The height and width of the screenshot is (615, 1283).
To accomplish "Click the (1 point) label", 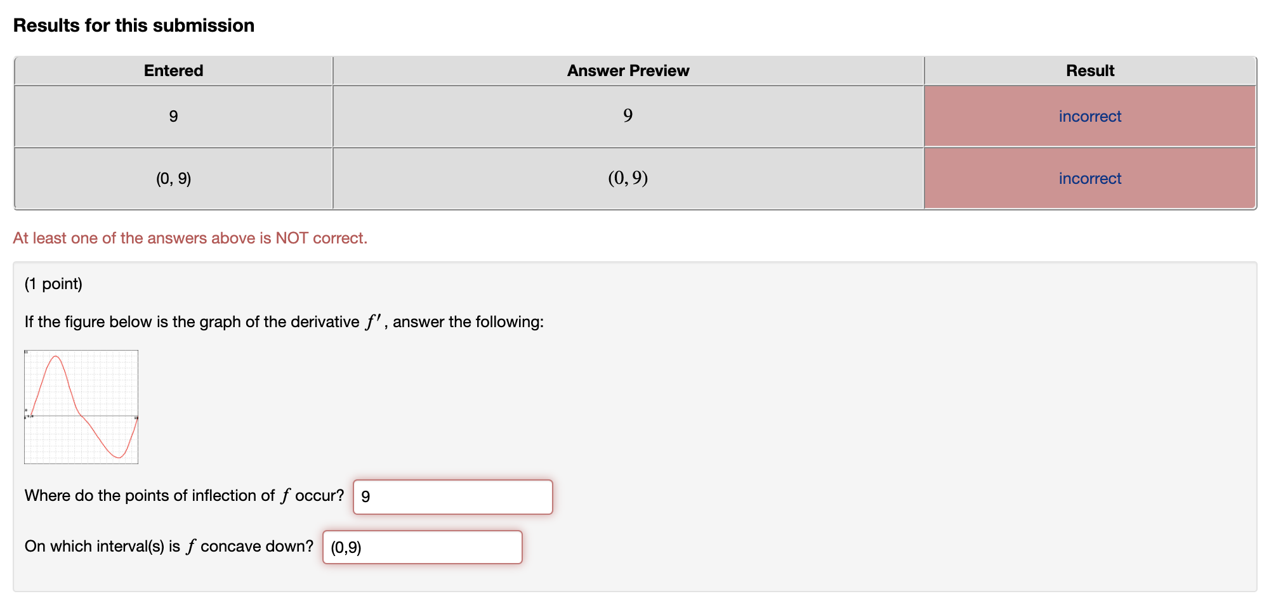I will click(x=54, y=284).
